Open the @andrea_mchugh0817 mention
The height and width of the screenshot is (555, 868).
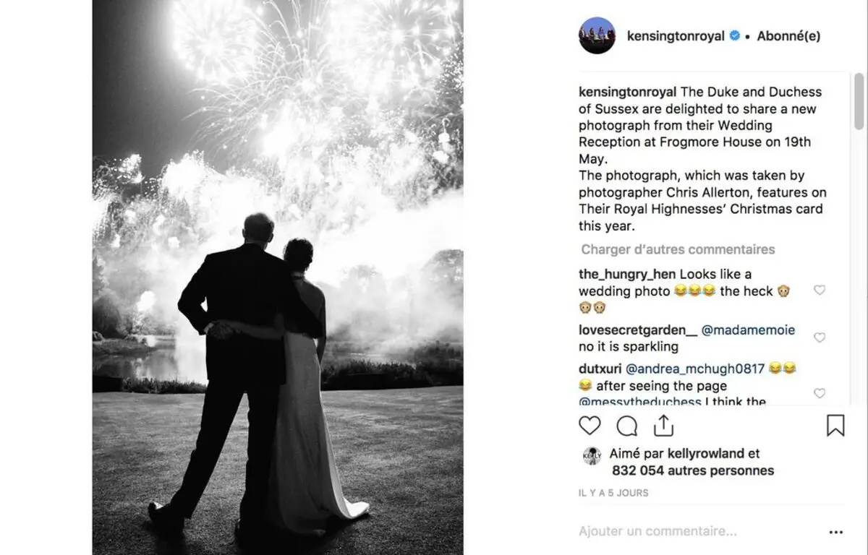point(695,369)
